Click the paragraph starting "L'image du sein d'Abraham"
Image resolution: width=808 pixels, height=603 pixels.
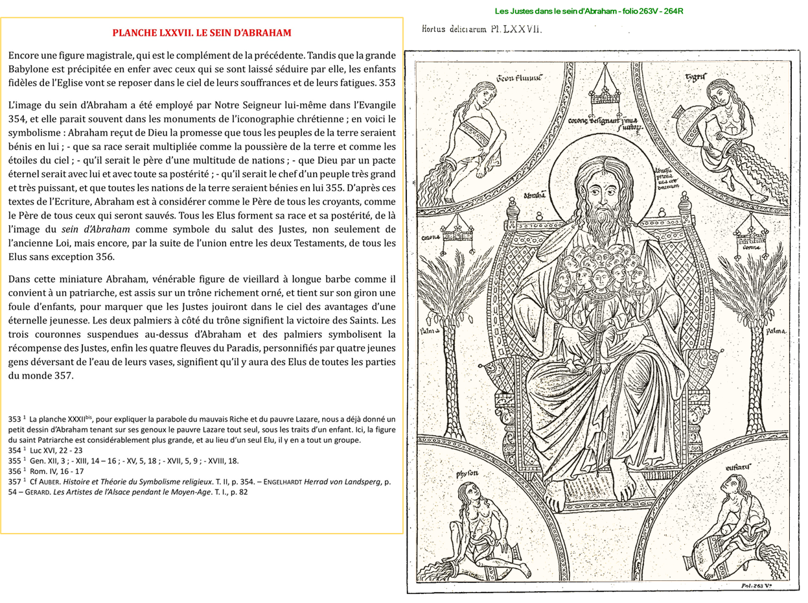[202, 181]
